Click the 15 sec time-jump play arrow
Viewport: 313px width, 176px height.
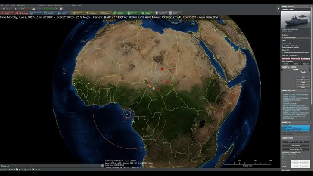9,170
